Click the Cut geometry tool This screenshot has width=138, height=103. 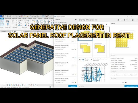[x=20, y=23]
